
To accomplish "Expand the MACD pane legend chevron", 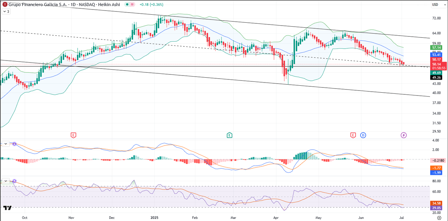I will point(6,144).
